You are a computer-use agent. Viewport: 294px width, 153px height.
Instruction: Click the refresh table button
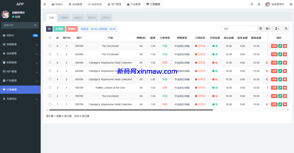coord(49,29)
